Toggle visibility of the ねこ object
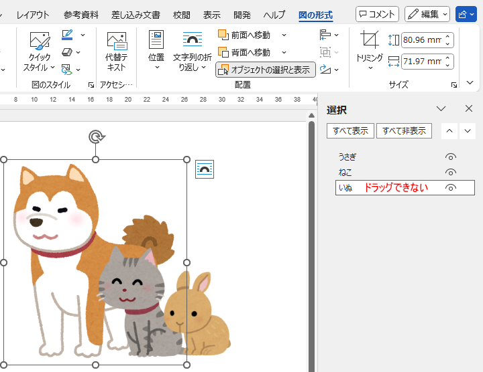The height and width of the screenshot is (372, 483). tap(451, 173)
